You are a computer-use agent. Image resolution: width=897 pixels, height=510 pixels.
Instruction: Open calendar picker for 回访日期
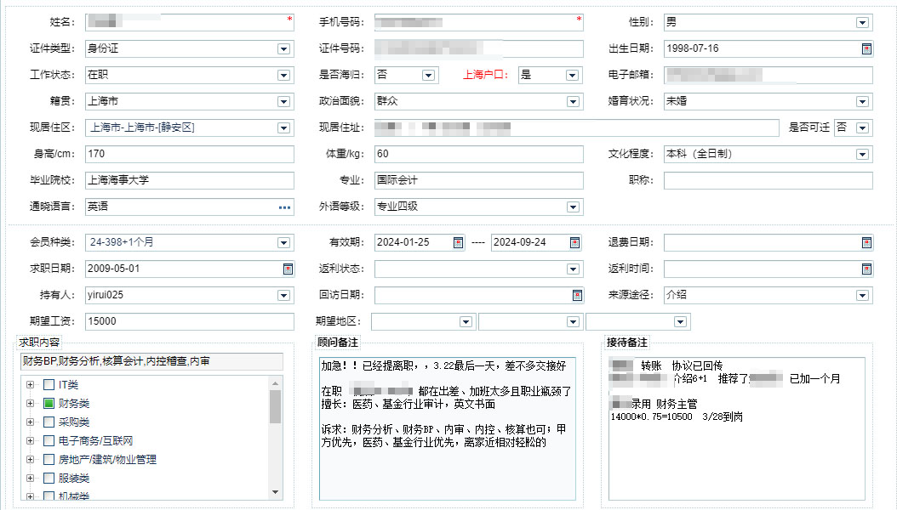coord(577,295)
